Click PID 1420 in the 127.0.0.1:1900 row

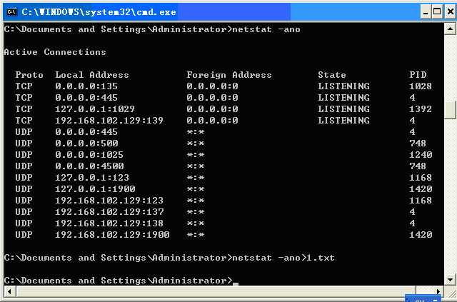(x=421, y=189)
